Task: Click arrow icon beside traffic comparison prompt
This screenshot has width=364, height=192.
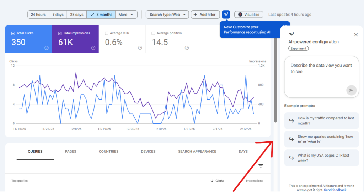Action: (x=291, y=120)
